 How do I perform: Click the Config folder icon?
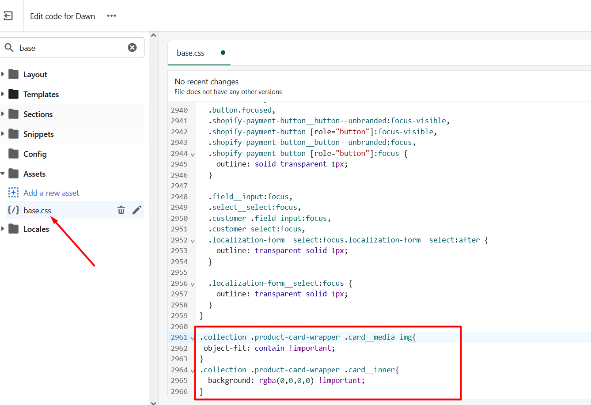(x=14, y=154)
